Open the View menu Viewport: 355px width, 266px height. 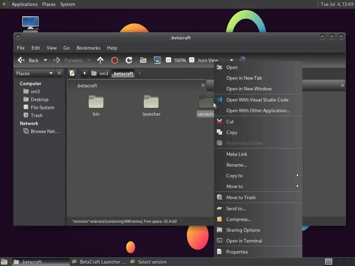coord(52,48)
